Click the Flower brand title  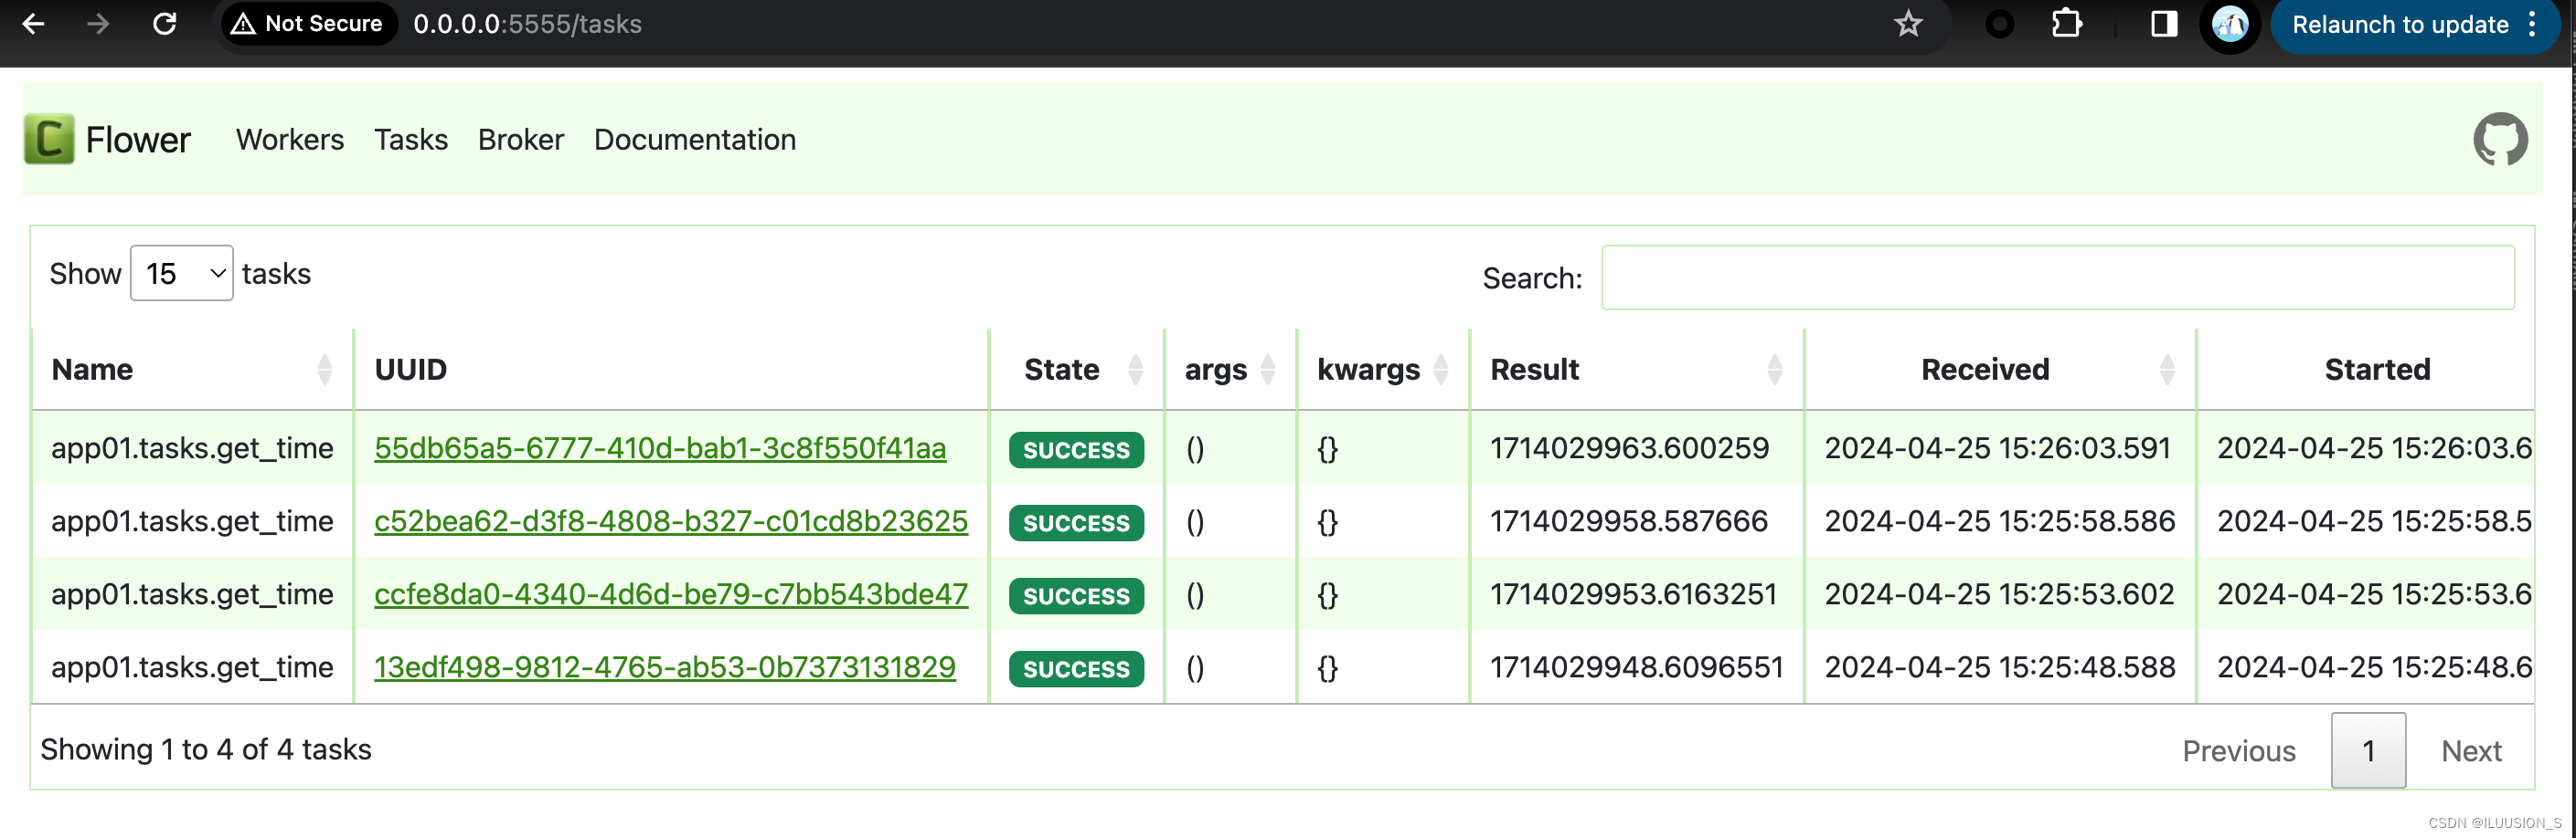[138, 140]
